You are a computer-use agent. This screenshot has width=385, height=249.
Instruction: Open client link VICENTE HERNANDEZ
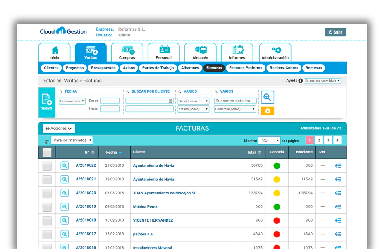(x=153, y=220)
